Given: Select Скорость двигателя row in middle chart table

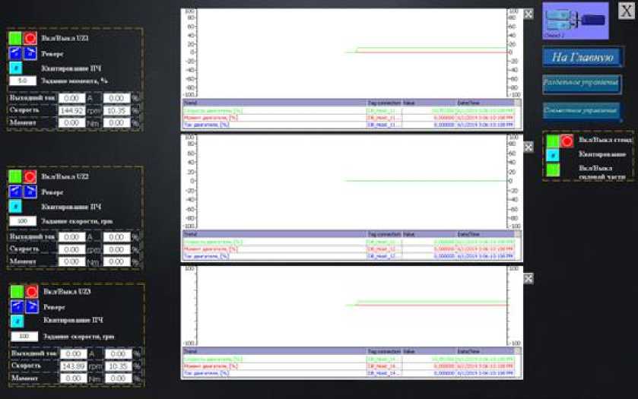Looking at the screenshot, I should 349,242.
